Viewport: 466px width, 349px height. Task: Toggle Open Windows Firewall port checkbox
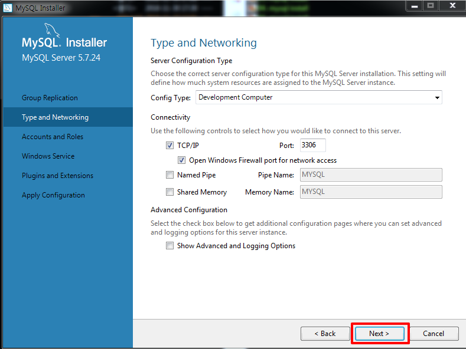click(181, 160)
